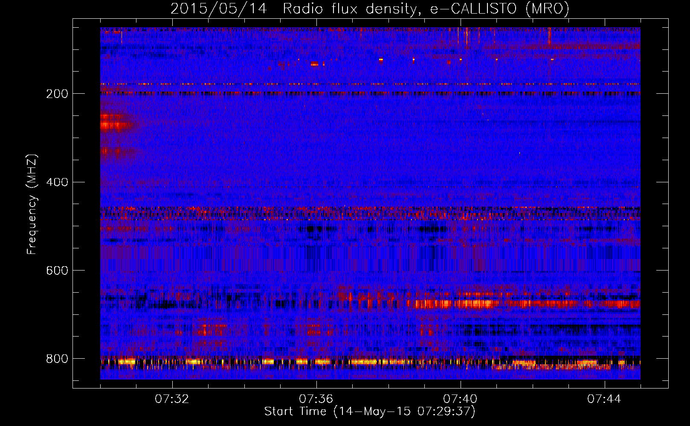Click the 07:36 time tick label

click(316, 399)
